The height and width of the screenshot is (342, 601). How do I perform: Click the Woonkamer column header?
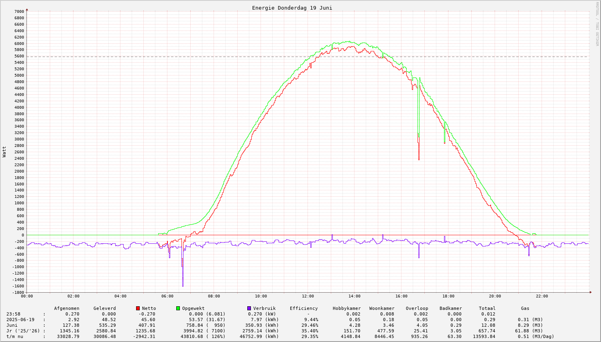382,308
